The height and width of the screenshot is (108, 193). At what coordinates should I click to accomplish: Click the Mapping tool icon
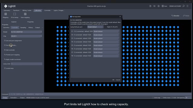pos(6,14)
